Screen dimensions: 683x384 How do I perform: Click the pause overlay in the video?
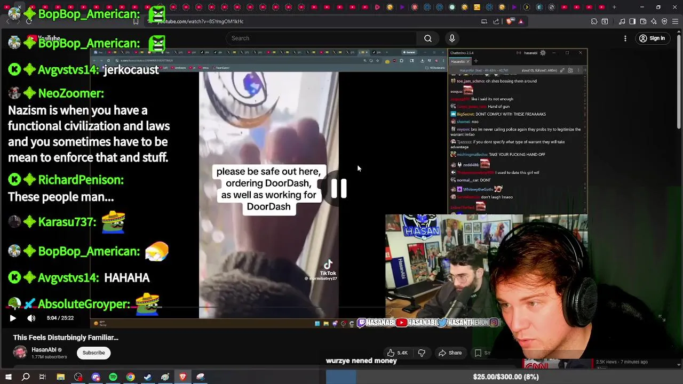click(x=339, y=188)
